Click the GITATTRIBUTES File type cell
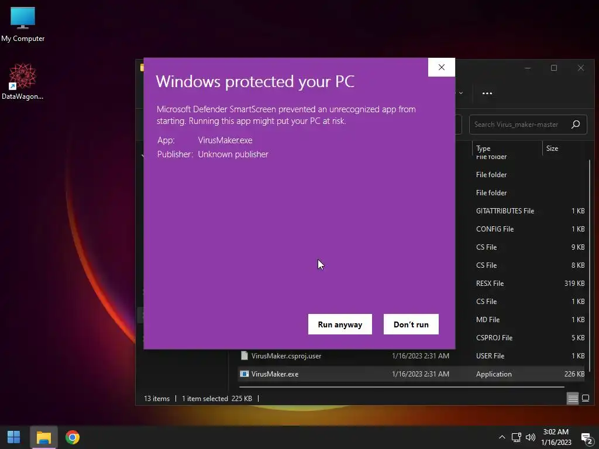This screenshot has height=449, width=599. pos(505,210)
